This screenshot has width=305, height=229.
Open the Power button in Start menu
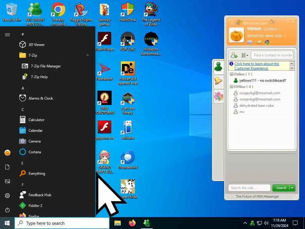coord(7,210)
